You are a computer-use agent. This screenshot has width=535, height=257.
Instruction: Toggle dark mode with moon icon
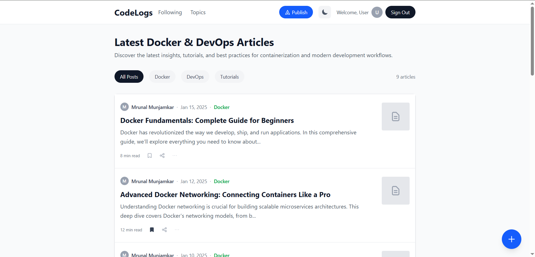point(325,12)
